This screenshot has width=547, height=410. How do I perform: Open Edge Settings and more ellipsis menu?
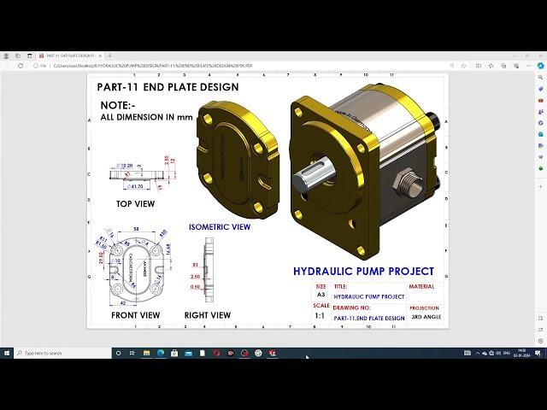tap(528, 65)
